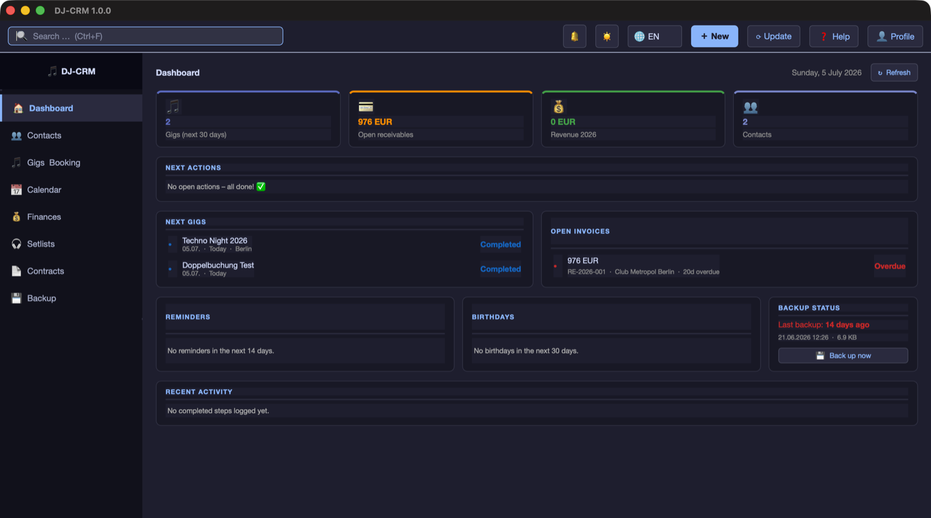This screenshot has height=518, width=931.
Task: Click the red question mark Help icon
Action: click(823, 37)
